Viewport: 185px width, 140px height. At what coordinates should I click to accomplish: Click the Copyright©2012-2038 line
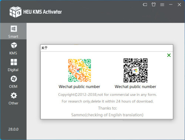(107, 95)
